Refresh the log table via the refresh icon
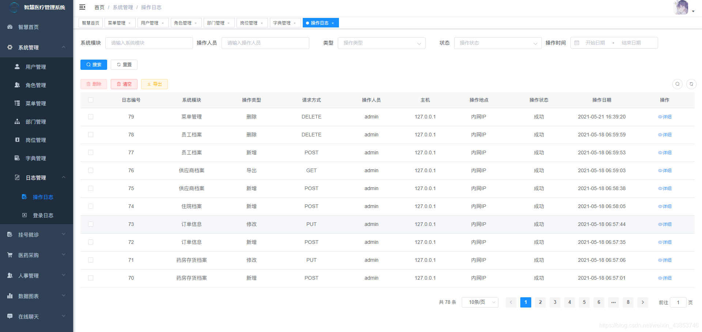Image resolution: width=702 pixels, height=332 pixels. pyautogui.click(x=691, y=84)
